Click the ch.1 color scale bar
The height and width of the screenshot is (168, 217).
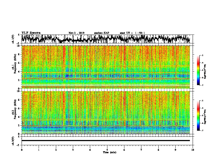click(x=198, y=70)
